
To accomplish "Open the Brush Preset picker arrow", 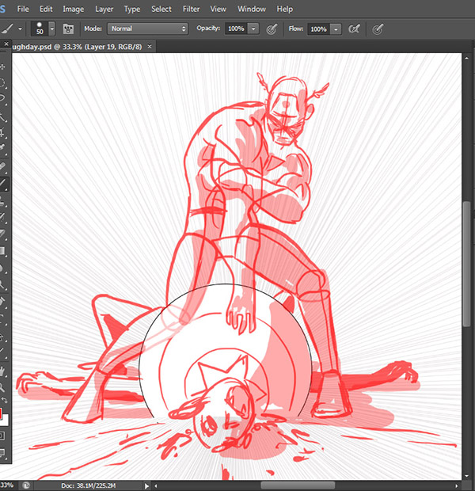I will click(x=52, y=29).
